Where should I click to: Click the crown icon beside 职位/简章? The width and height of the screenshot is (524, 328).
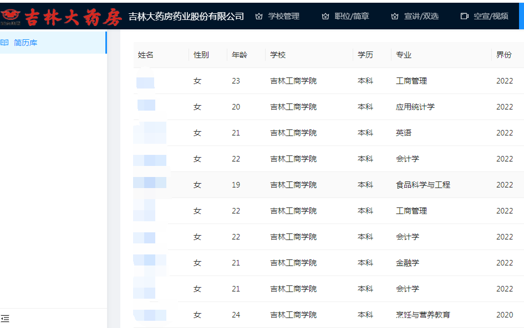click(x=325, y=17)
